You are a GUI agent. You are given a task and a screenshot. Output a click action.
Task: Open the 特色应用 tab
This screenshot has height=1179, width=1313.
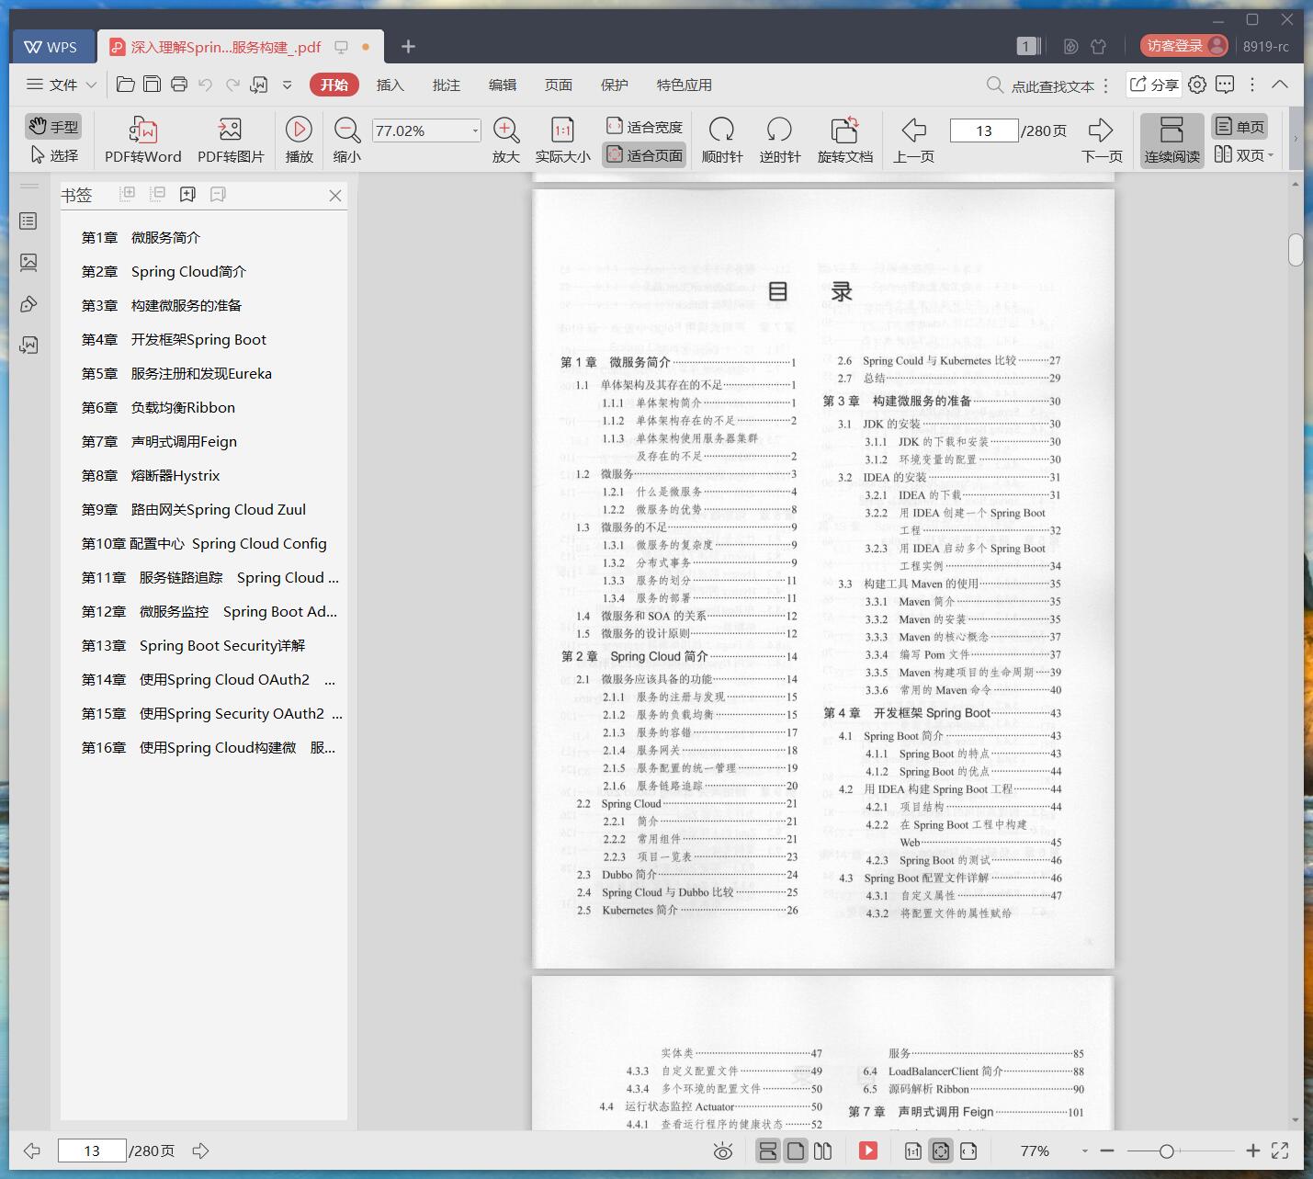pyautogui.click(x=685, y=85)
